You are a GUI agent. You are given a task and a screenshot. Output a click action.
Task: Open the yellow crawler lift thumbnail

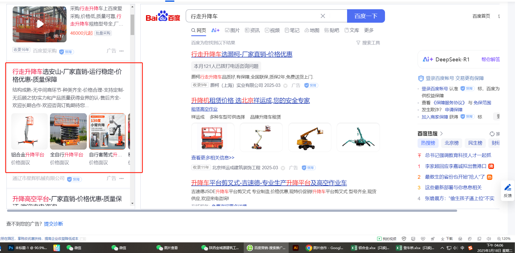coord(310,137)
